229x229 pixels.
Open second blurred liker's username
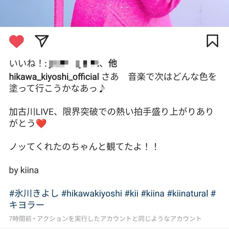(x=87, y=64)
